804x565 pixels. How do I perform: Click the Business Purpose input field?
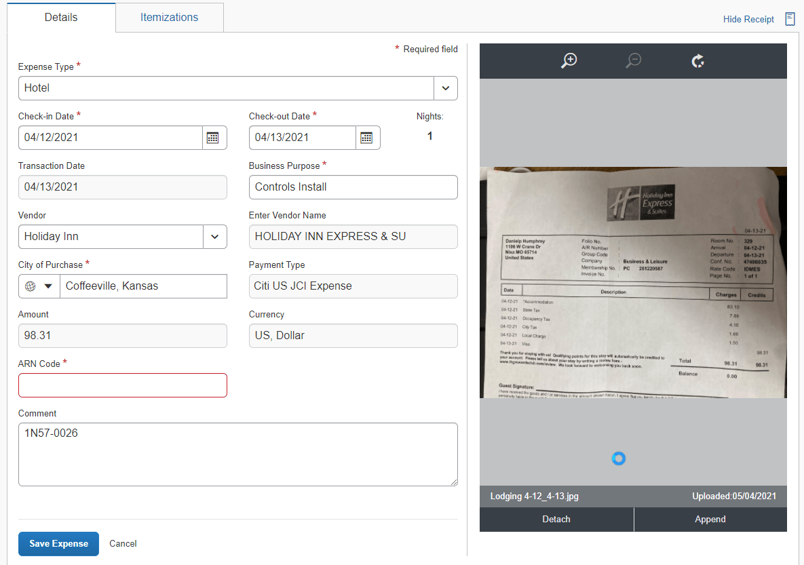click(x=353, y=187)
